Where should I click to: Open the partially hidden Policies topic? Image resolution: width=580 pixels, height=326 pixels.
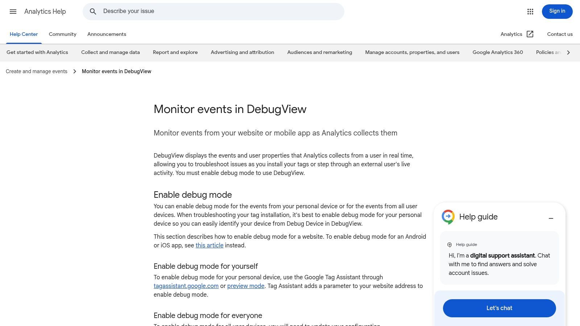(548, 52)
